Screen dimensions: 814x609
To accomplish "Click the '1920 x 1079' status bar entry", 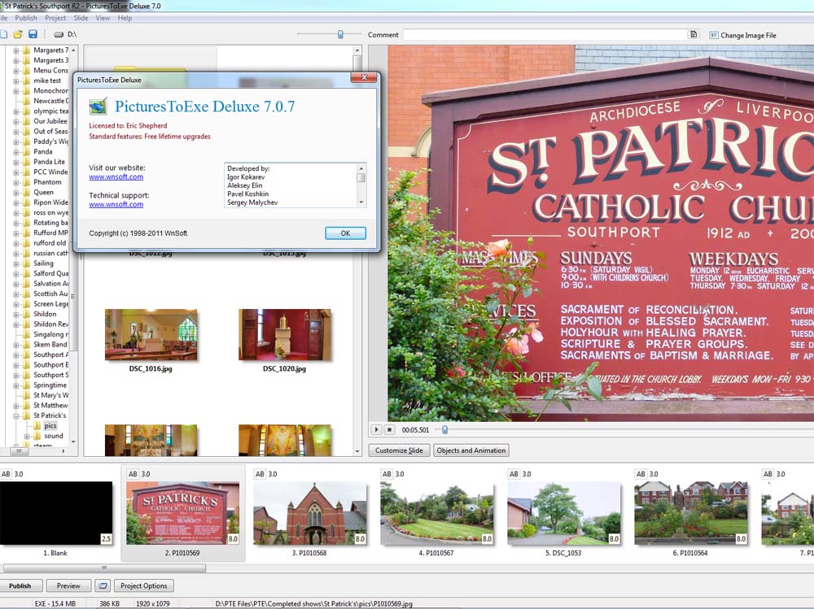I will click(x=153, y=604).
